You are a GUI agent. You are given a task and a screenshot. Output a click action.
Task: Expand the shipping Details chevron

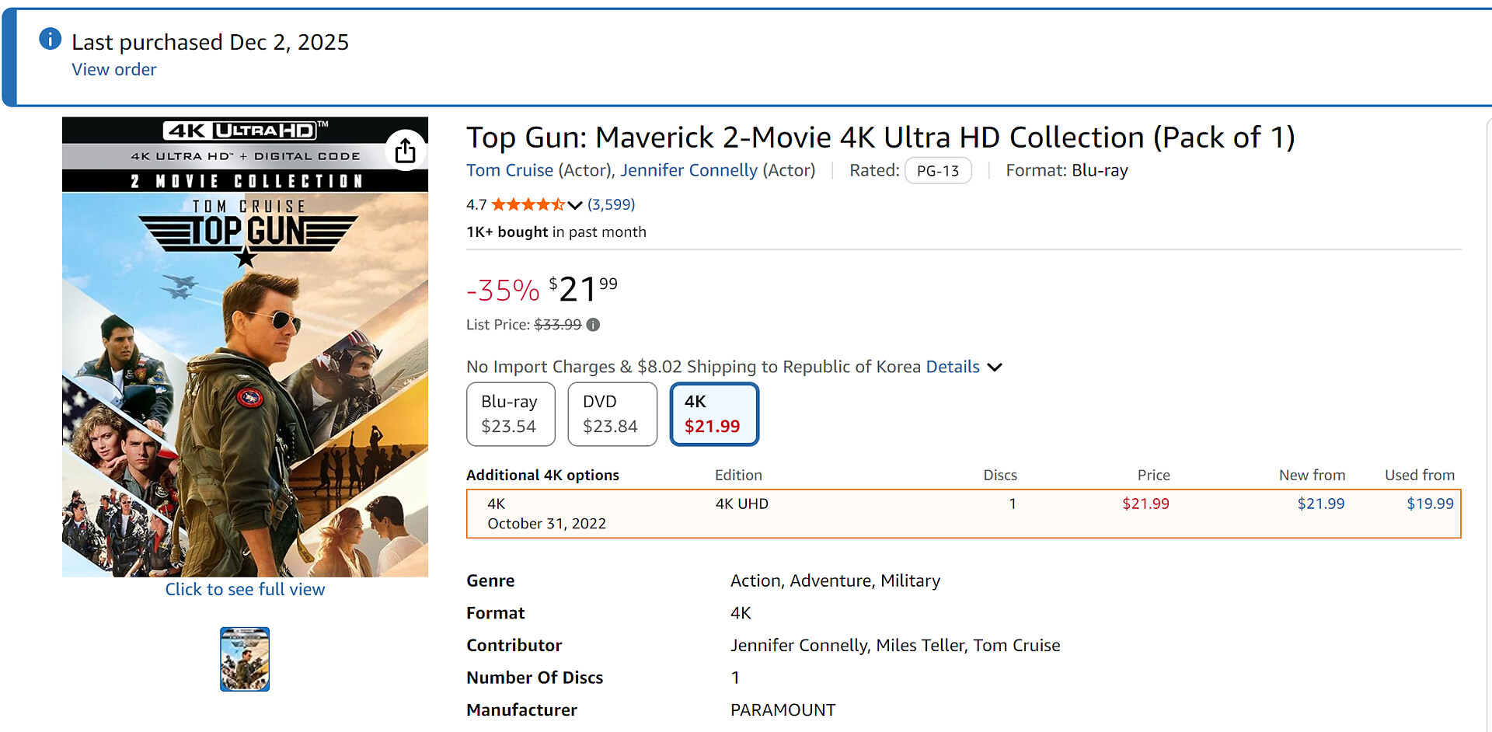[995, 367]
